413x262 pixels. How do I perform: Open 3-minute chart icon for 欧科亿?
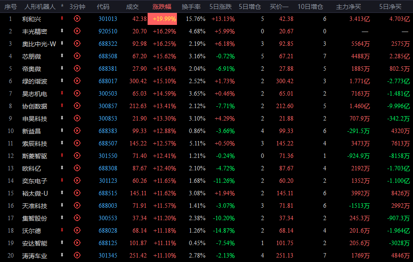coord(77,168)
